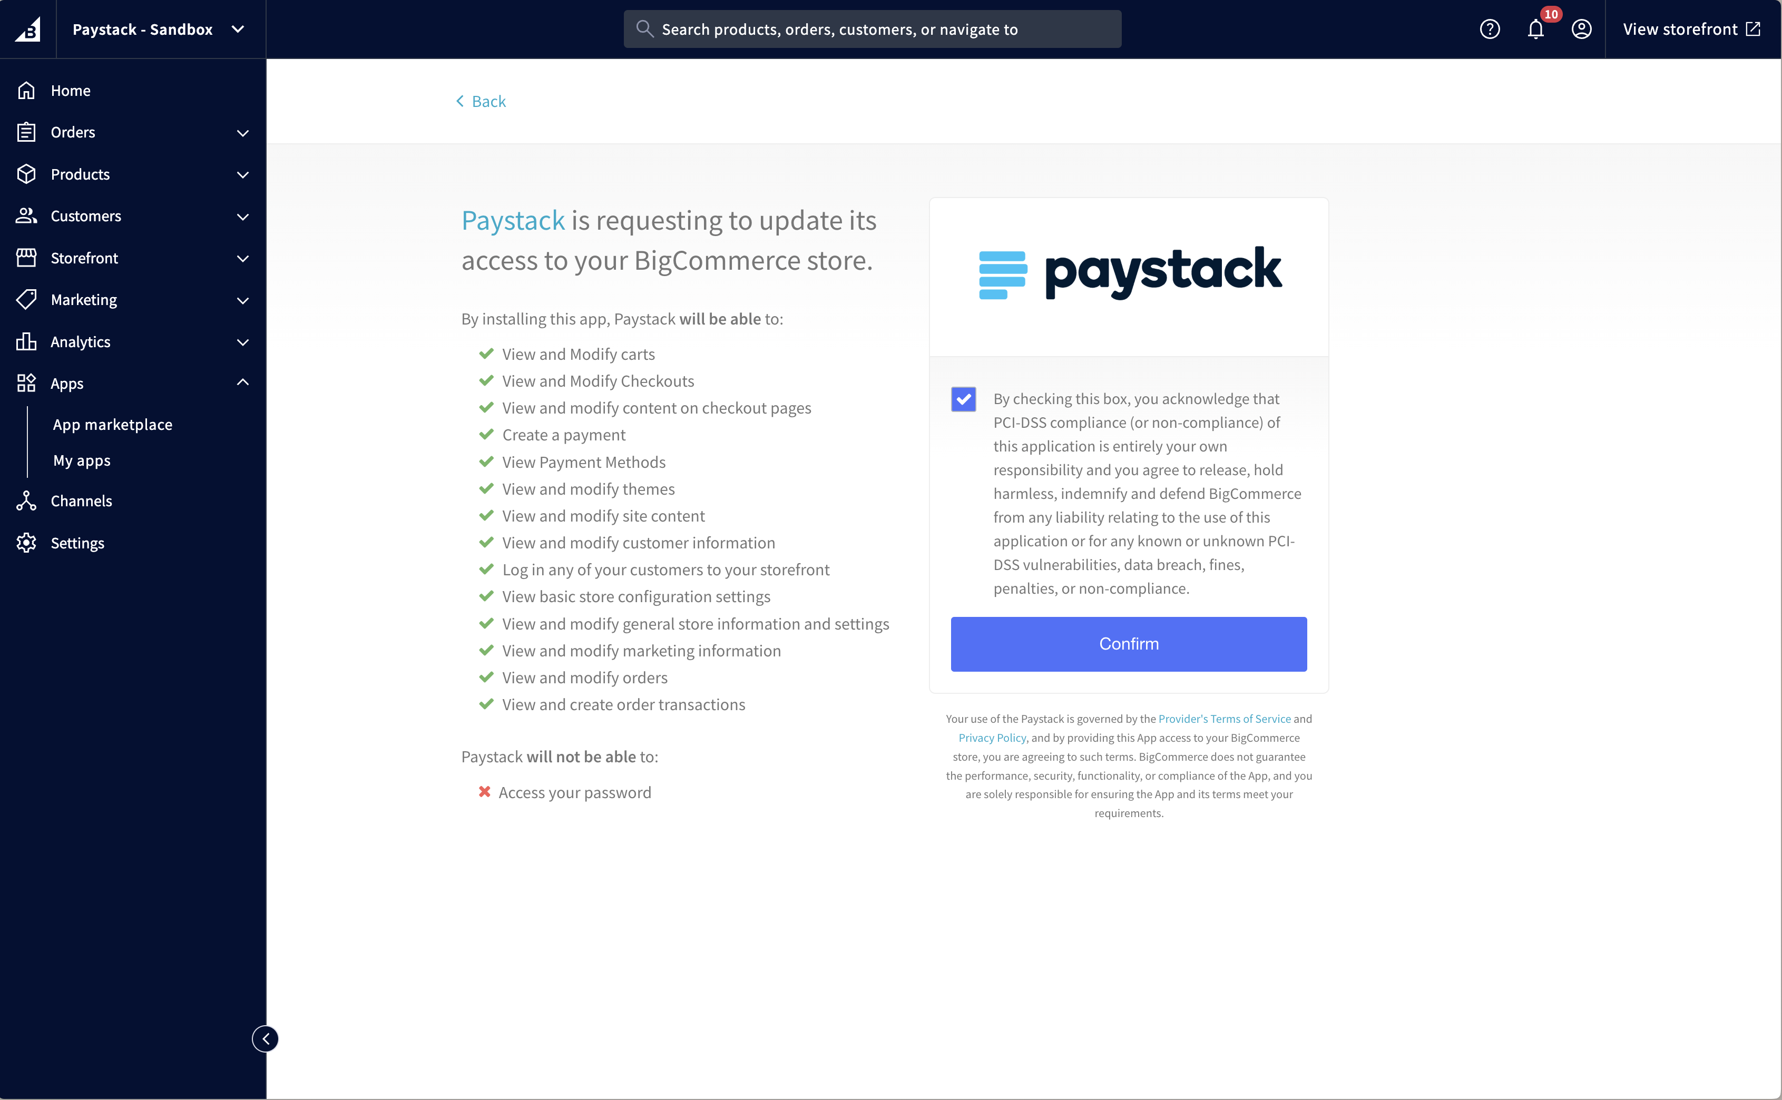The width and height of the screenshot is (1782, 1100).
Task: Expand the Orders menu chevron
Action: [243, 132]
